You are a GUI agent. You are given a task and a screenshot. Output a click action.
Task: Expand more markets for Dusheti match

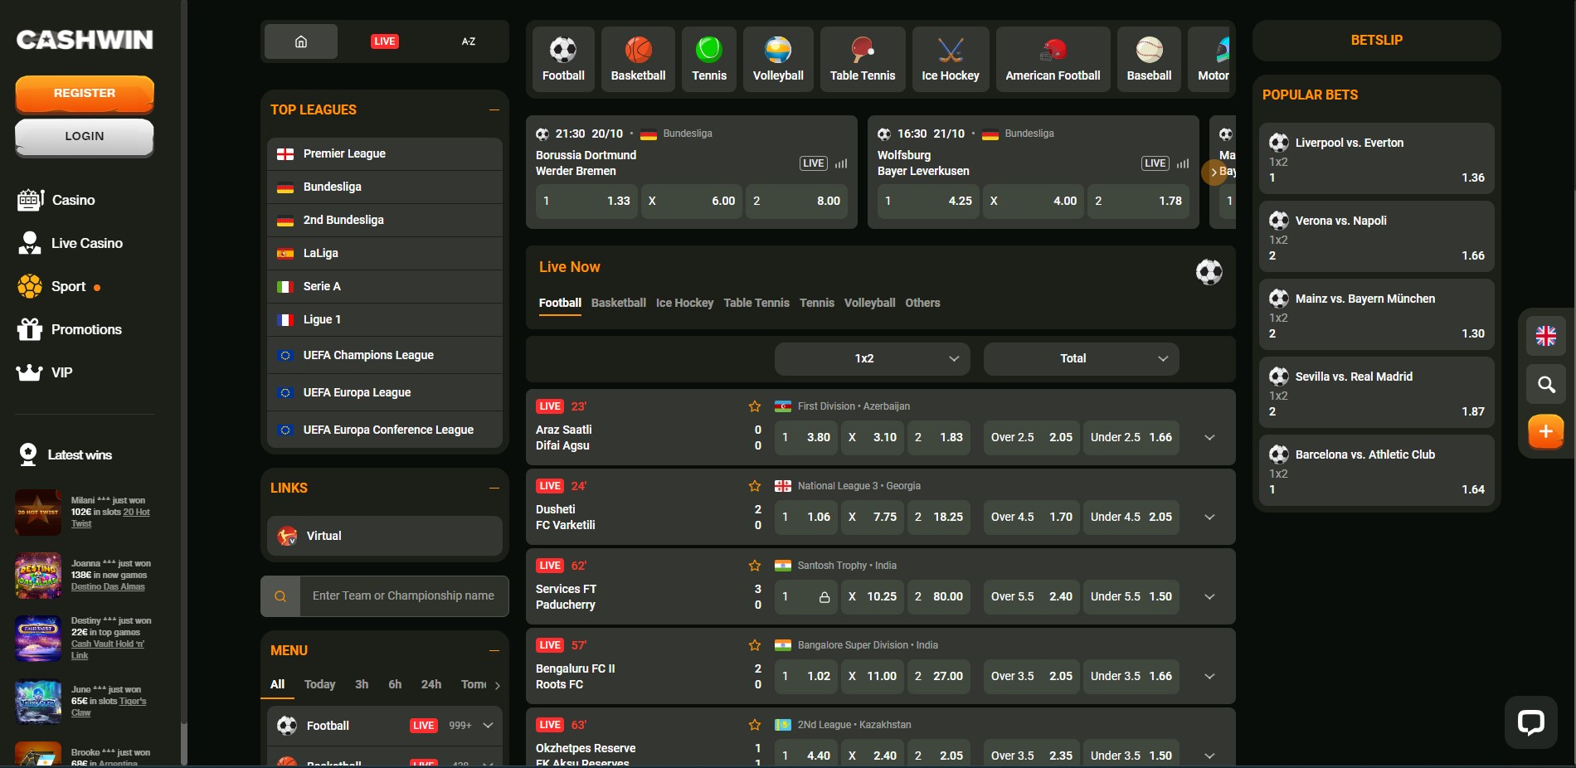point(1209,517)
